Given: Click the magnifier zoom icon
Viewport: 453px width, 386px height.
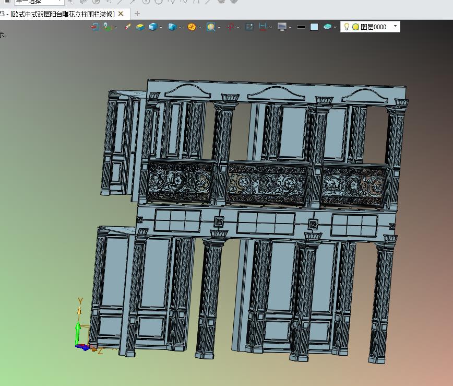Looking at the screenshot, I should coord(210,27).
